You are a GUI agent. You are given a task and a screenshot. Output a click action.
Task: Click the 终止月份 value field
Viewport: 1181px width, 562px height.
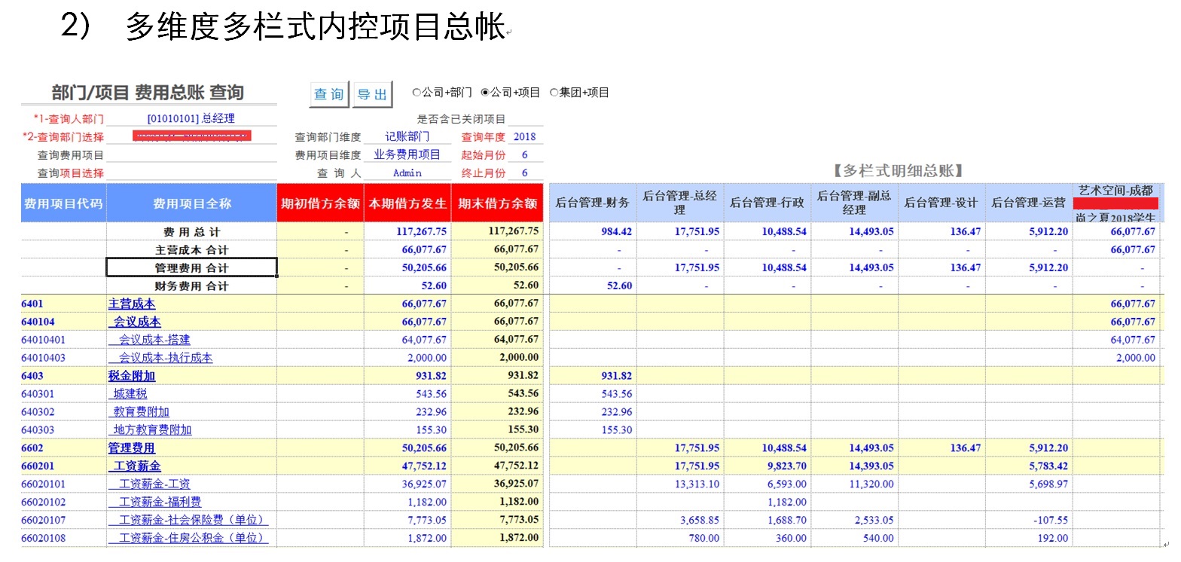coord(524,173)
